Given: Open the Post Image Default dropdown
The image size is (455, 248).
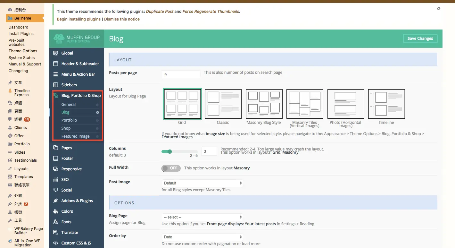Looking at the screenshot, I should [x=202, y=183].
